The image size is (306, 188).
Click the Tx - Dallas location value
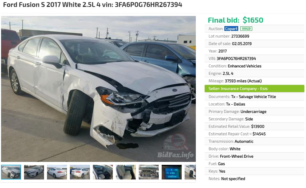coord(236,104)
